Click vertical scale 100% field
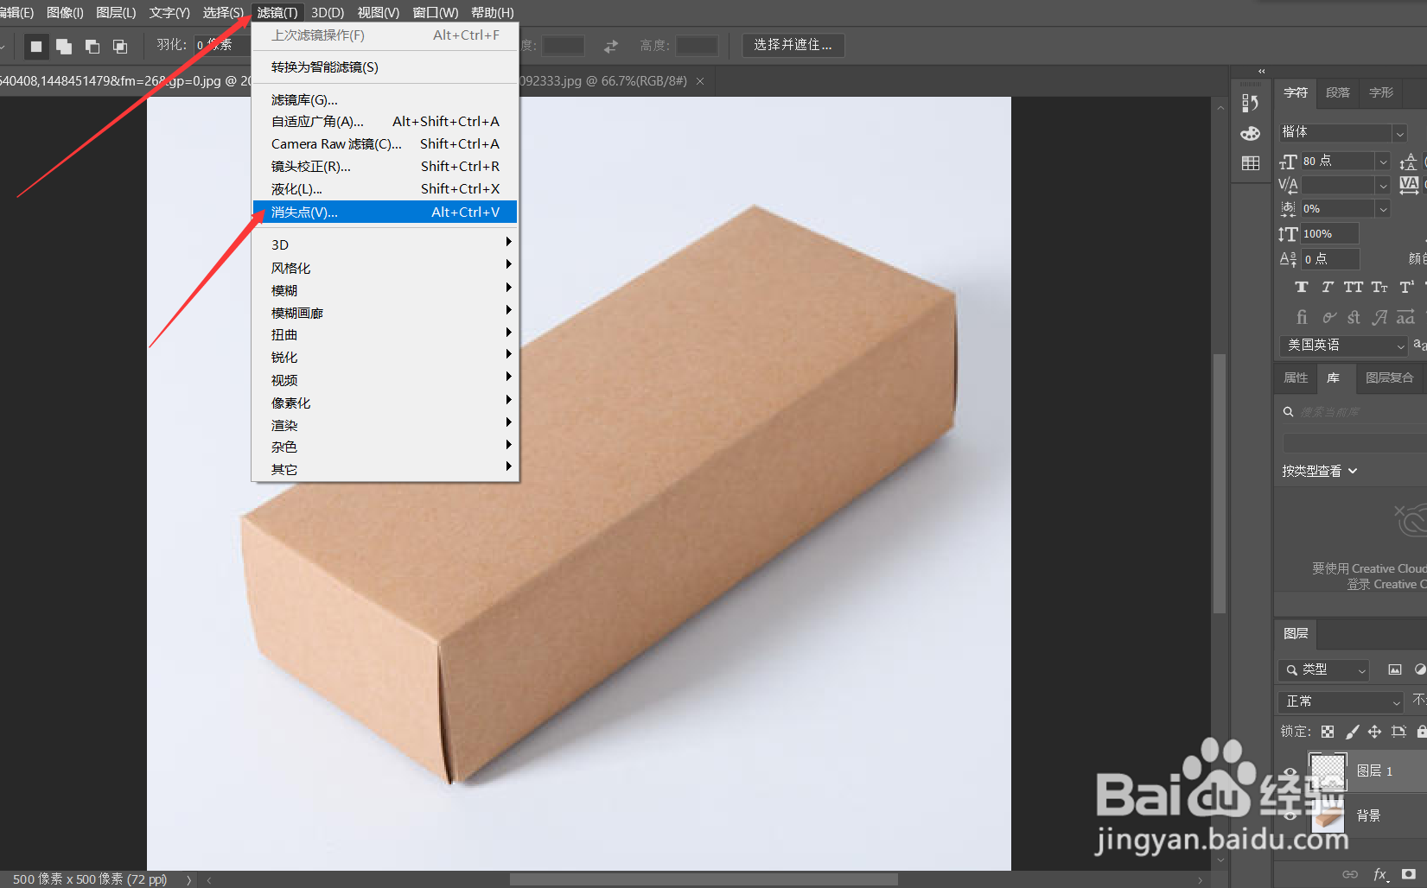Viewport: 1427px width, 888px height. tap(1330, 234)
